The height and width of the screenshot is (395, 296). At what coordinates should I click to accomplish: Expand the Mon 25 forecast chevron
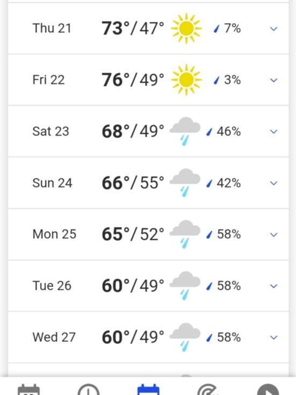click(x=273, y=234)
